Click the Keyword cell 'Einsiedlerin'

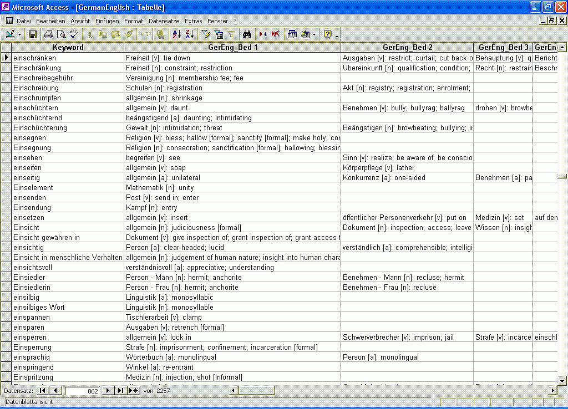point(68,288)
